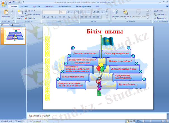Viewport: 169px width, 123px height.
Task: Click Упорядочить arrange icon
Action: 125,13
